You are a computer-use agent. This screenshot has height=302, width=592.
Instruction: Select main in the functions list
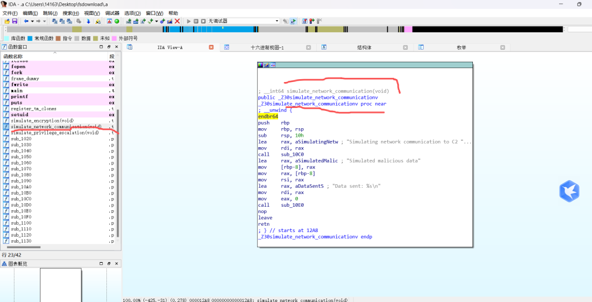[x=17, y=91]
